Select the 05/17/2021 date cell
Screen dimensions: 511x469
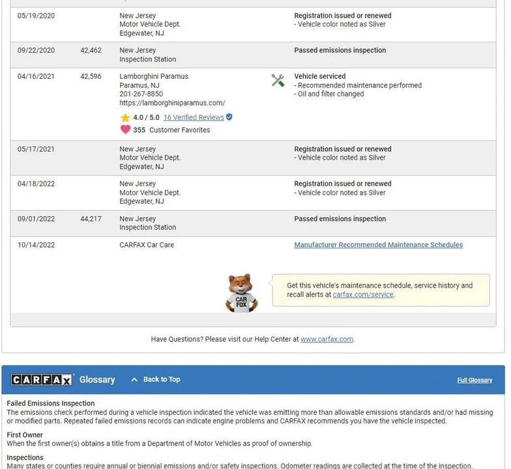tap(36, 149)
